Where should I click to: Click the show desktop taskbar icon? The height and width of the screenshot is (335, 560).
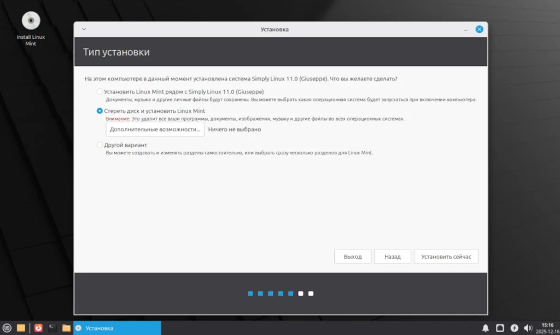[21, 328]
